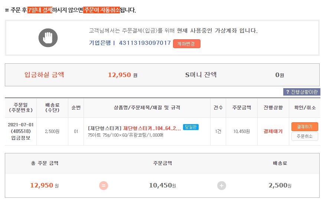Click the blue 당일판 badge
Screen dimensions: 323x203
191,127
